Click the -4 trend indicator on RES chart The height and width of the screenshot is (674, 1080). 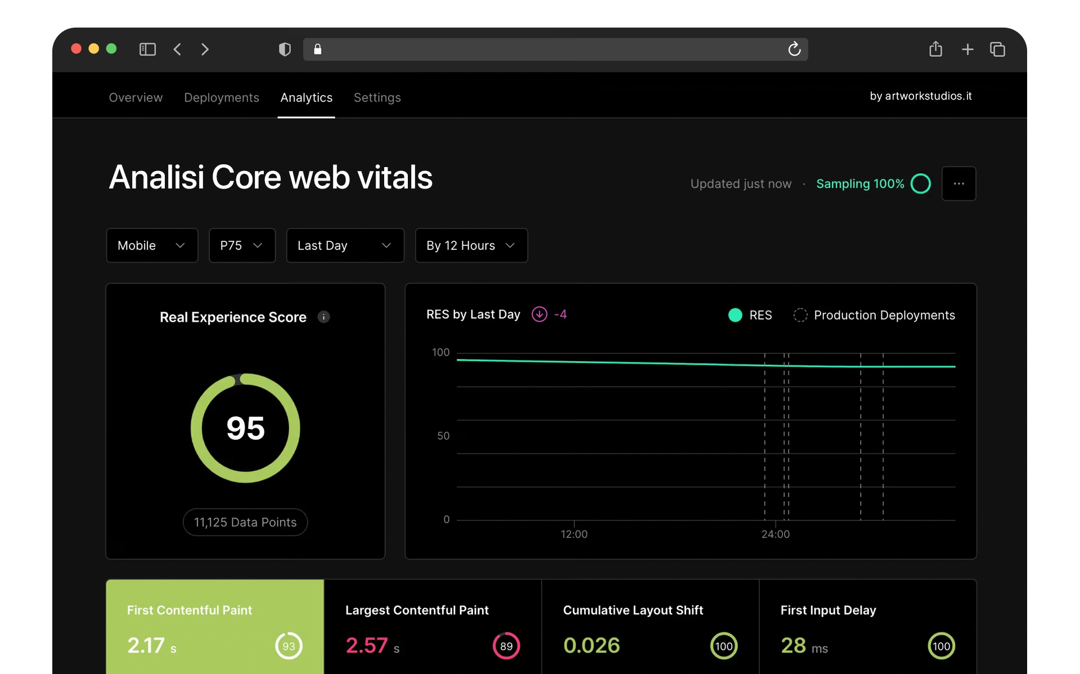point(550,314)
